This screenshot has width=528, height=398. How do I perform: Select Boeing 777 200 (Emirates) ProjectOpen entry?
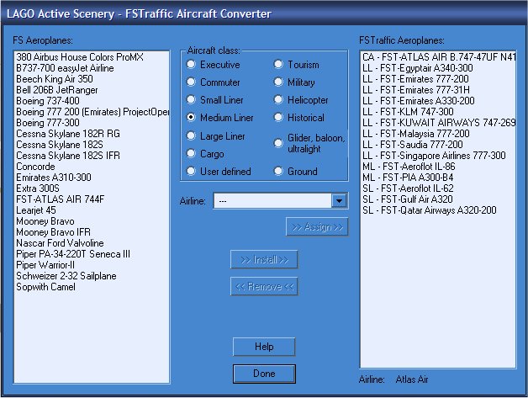pyautogui.click(x=92, y=112)
